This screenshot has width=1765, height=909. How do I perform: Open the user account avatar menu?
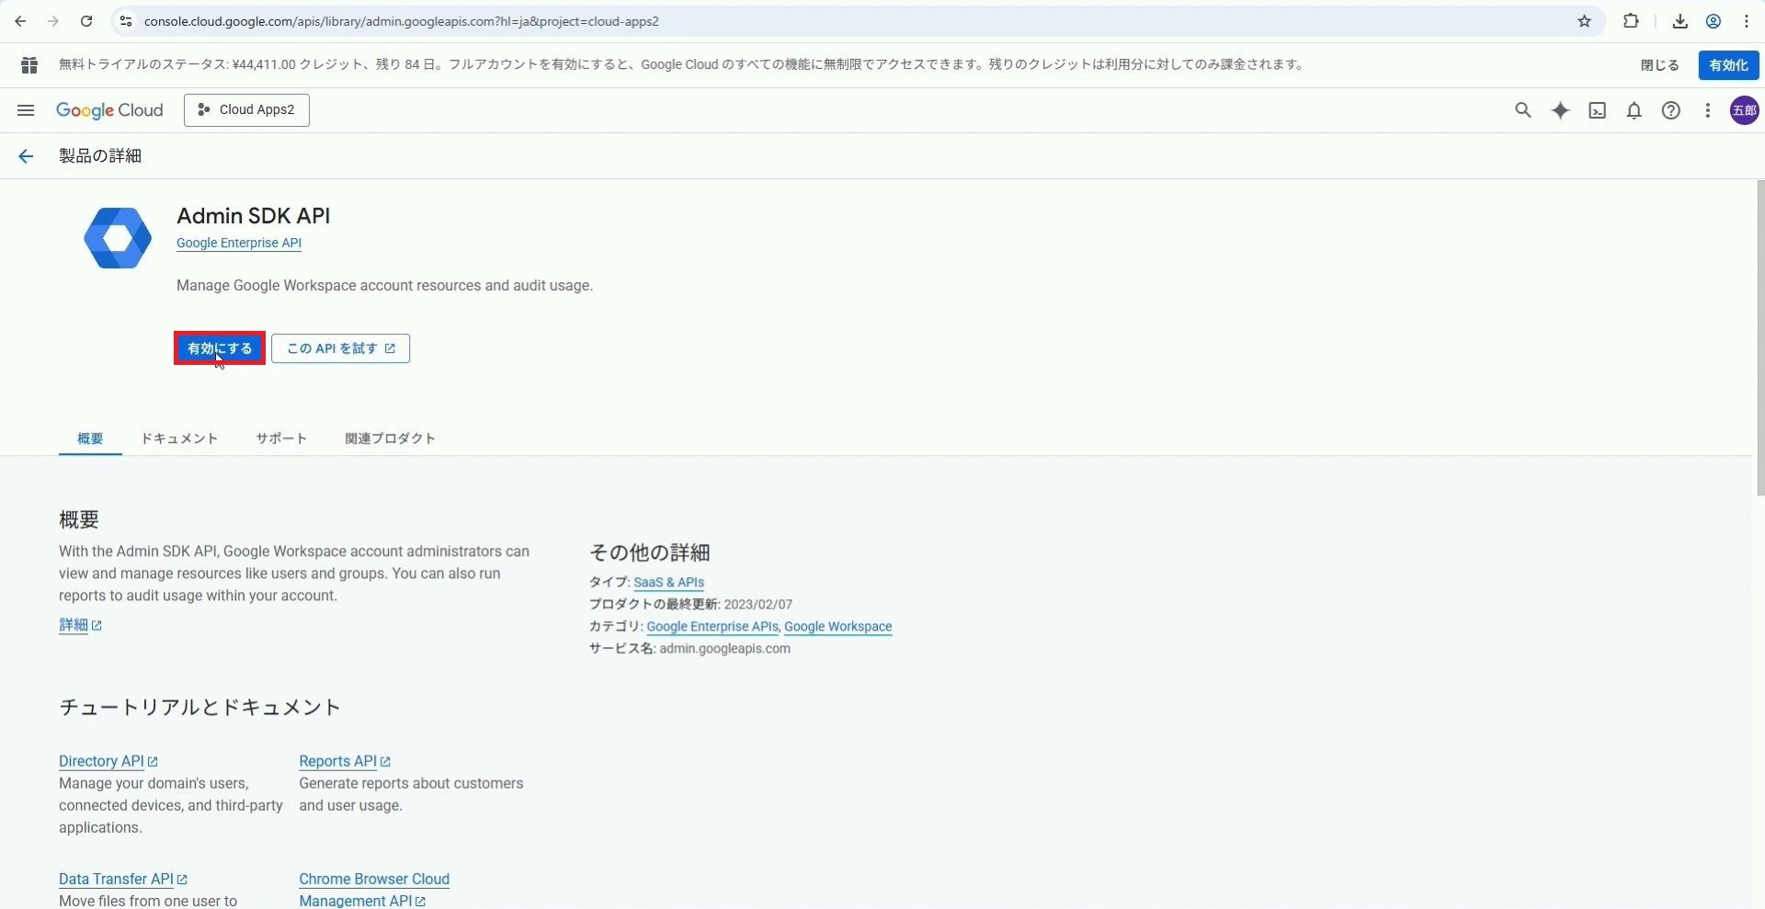click(1744, 110)
